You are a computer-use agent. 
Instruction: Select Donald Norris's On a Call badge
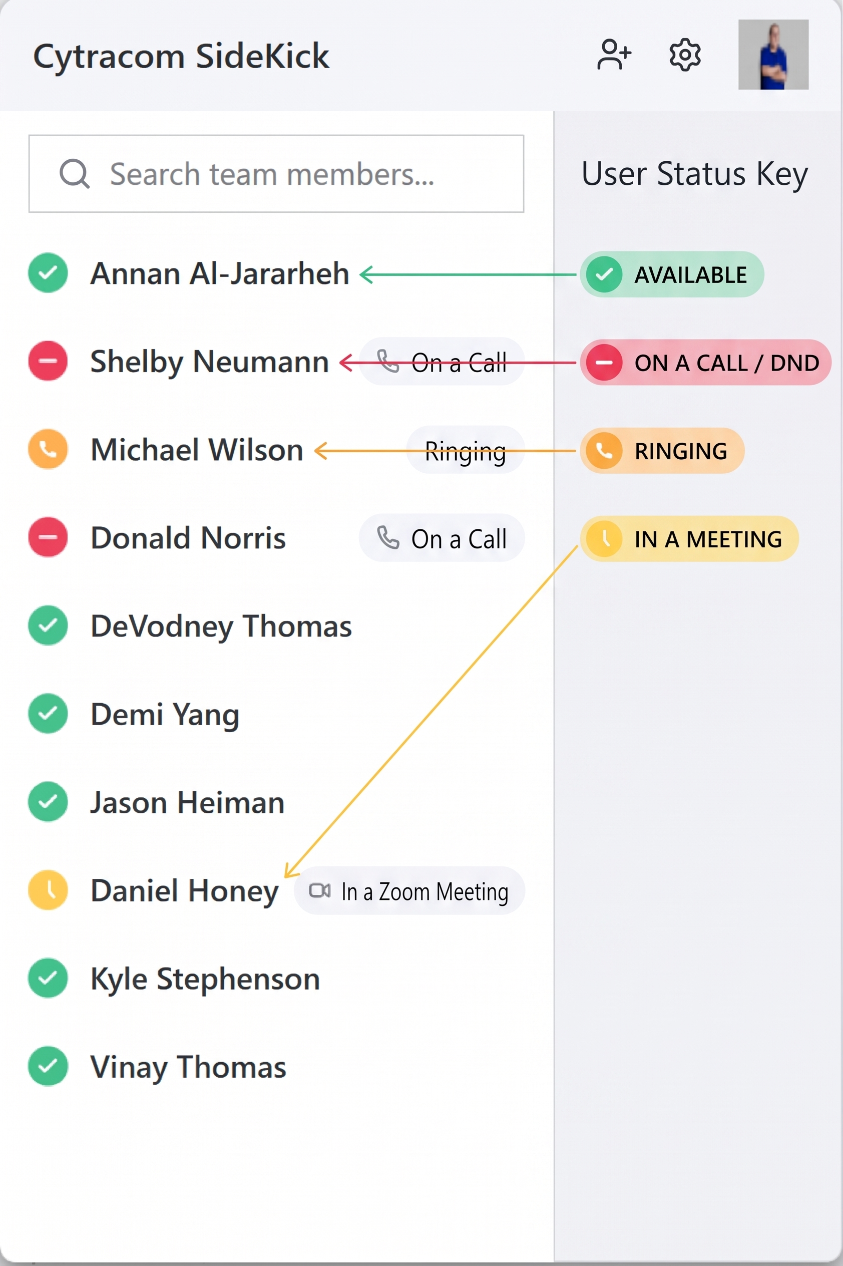pyautogui.click(x=442, y=538)
